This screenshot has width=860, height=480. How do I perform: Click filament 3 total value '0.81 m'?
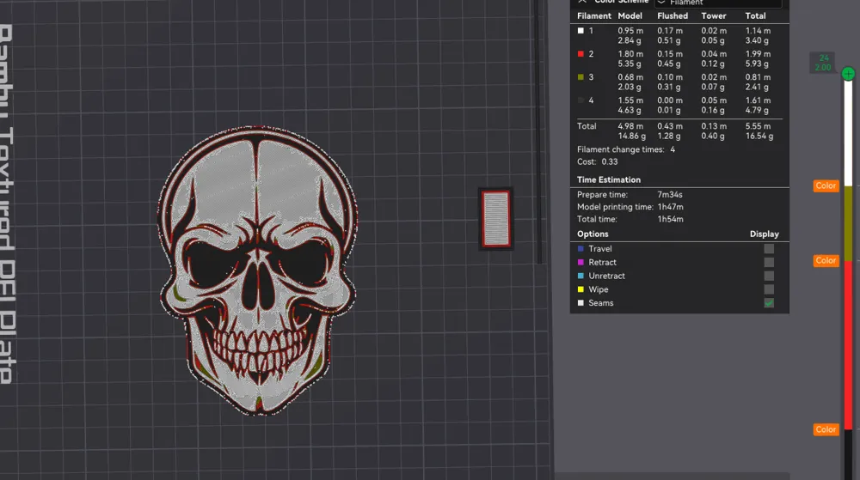[x=758, y=77]
